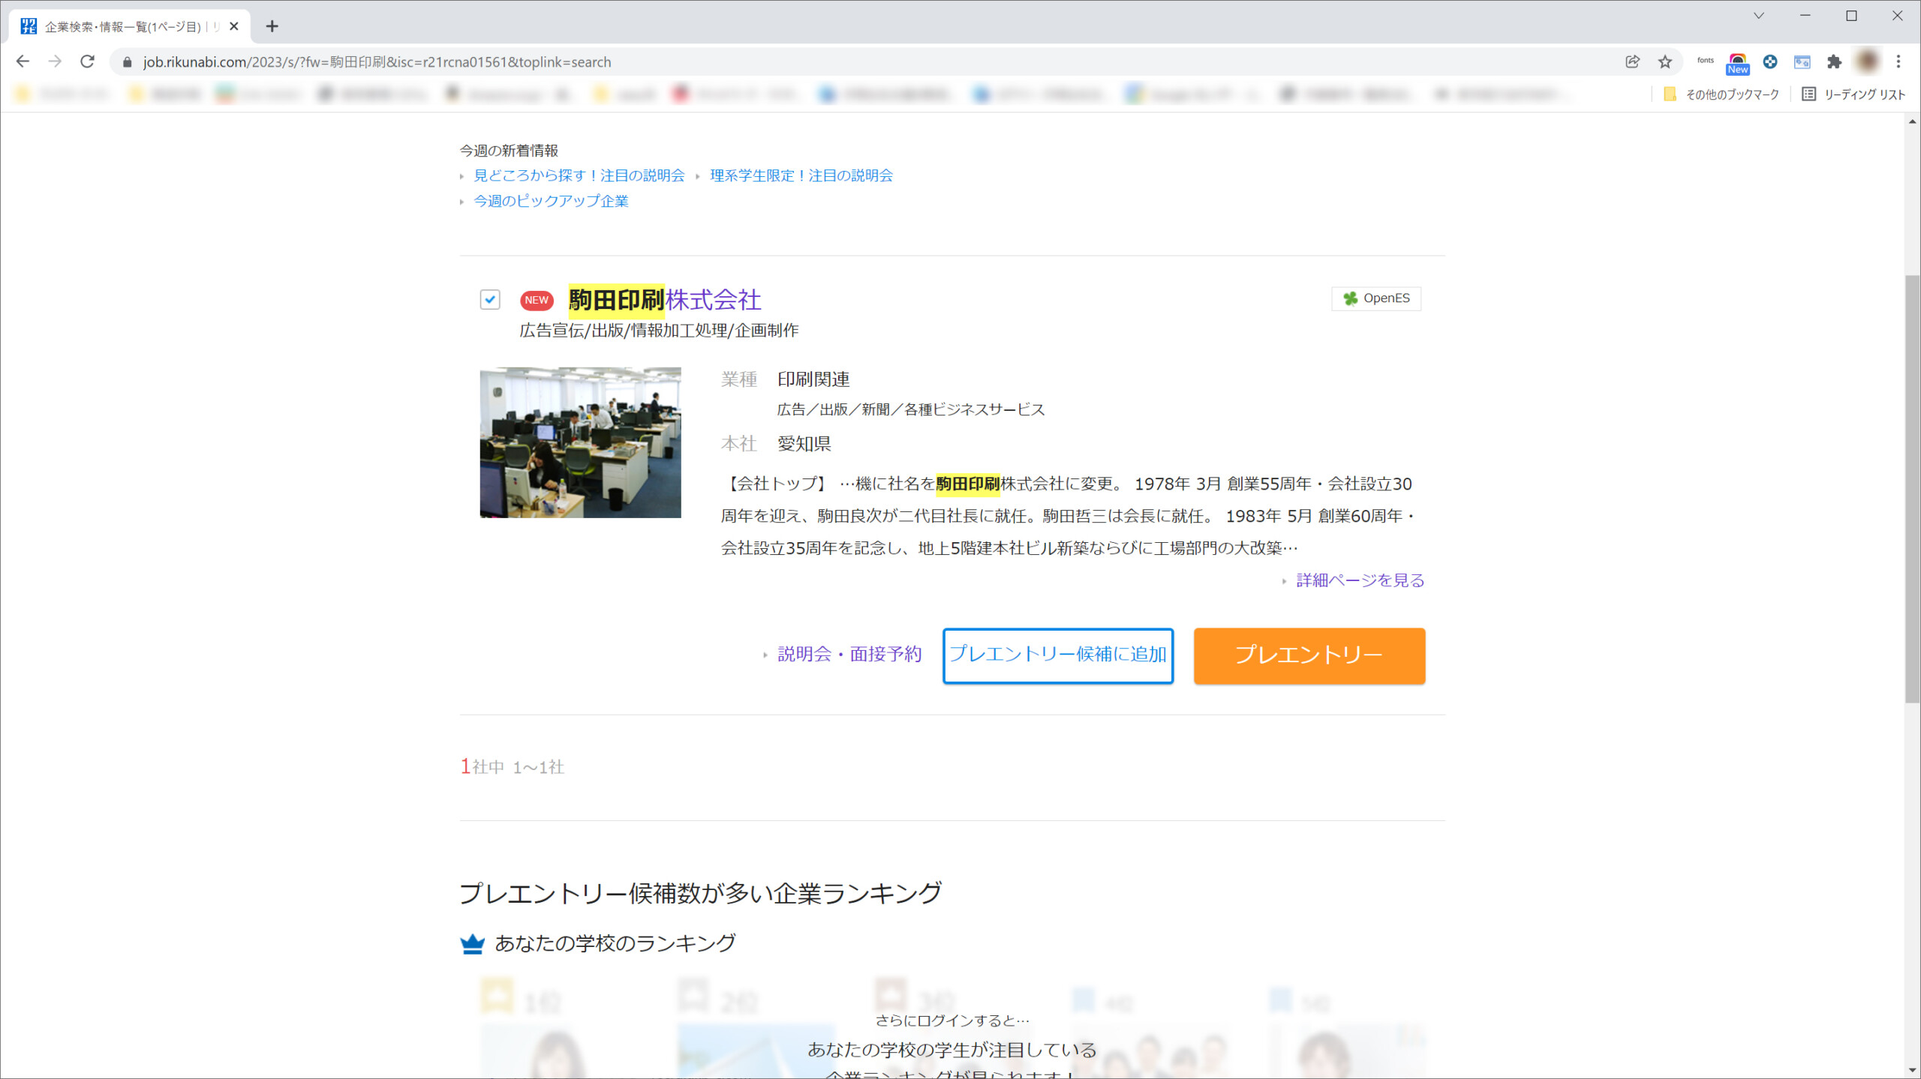Image resolution: width=1921 pixels, height=1079 pixels.
Task: Click the scrollbar up arrow
Action: pos(1912,121)
